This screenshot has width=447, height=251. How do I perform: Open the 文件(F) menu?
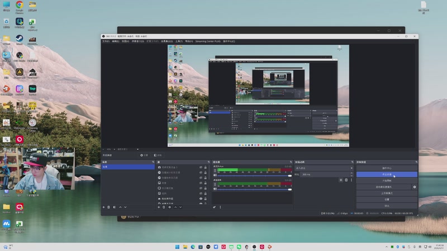point(106,41)
